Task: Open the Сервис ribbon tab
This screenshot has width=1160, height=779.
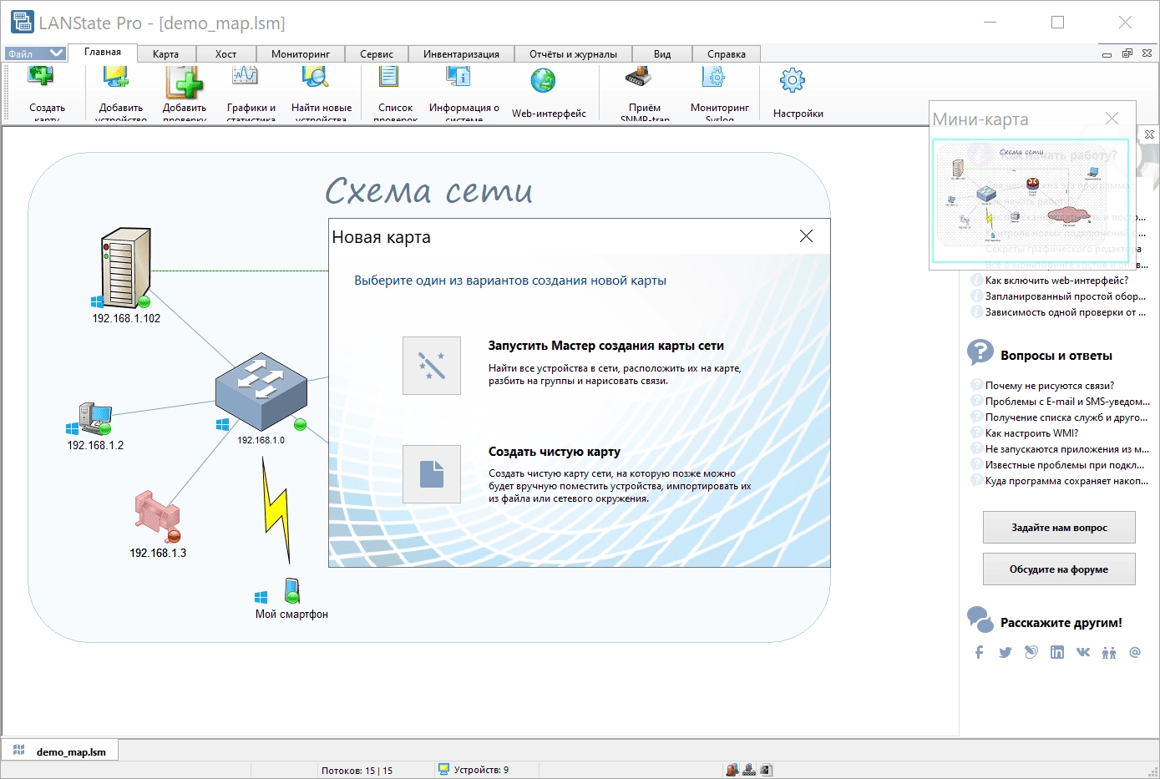Action: pyautogui.click(x=377, y=54)
